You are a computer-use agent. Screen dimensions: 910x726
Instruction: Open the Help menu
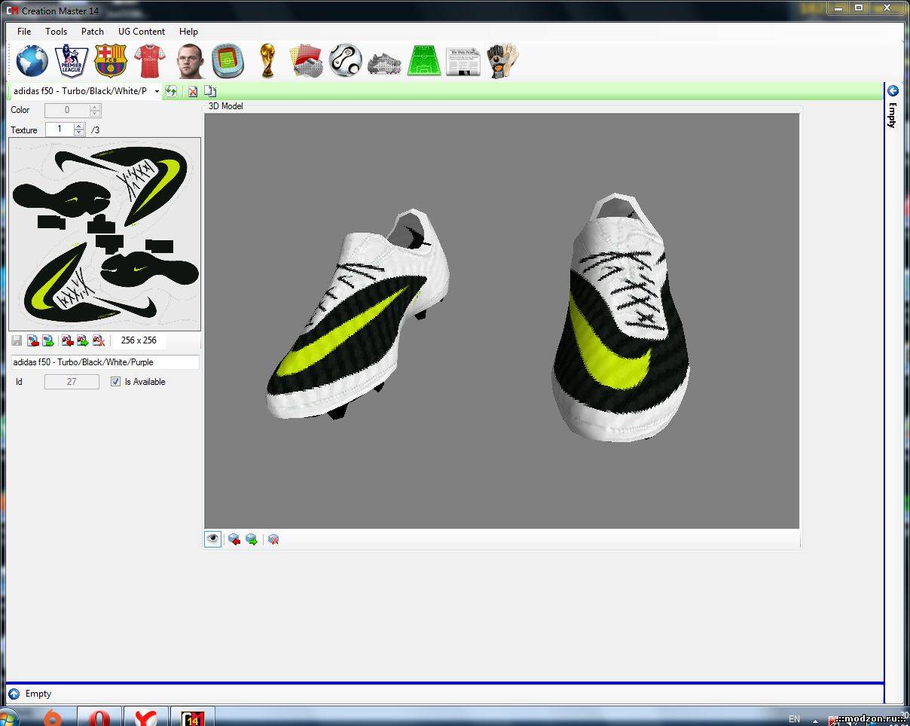(188, 32)
